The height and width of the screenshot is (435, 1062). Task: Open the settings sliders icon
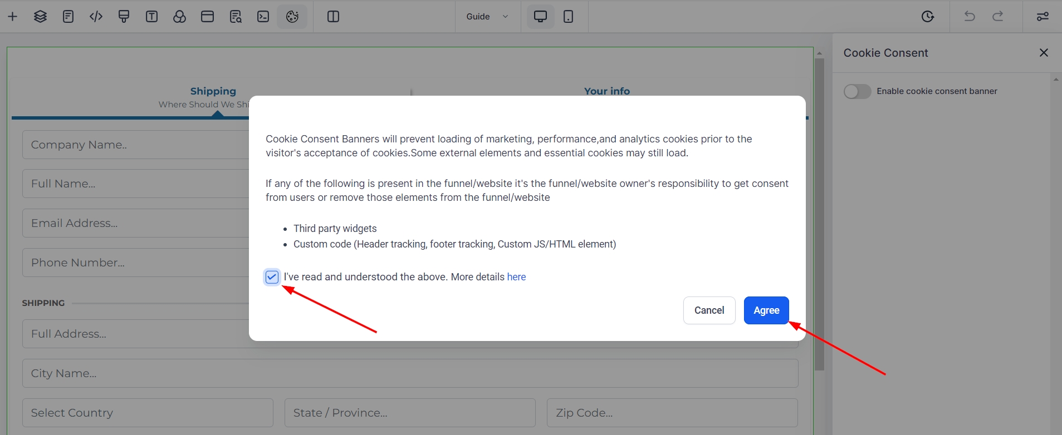pos(1043,17)
